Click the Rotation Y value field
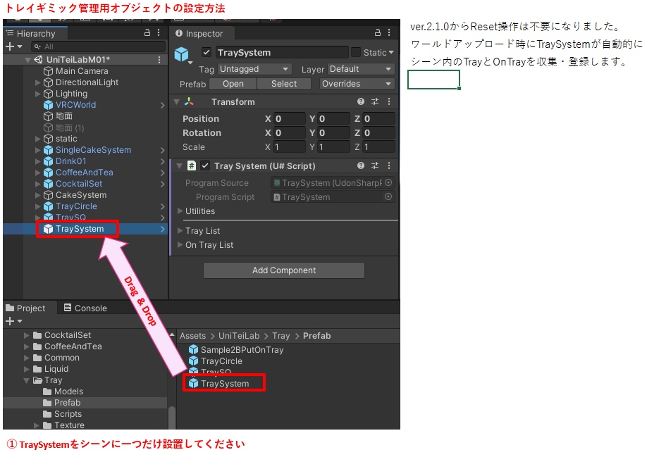 click(x=333, y=133)
